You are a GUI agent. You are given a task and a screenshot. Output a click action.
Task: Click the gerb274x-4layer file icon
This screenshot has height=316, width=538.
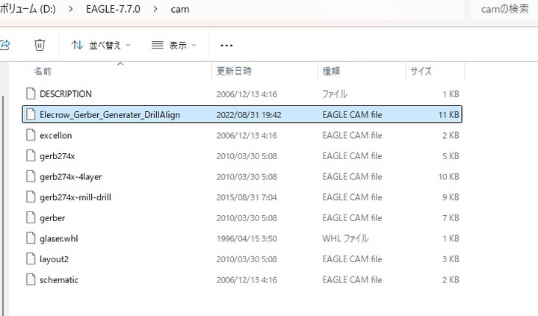(31, 176)
